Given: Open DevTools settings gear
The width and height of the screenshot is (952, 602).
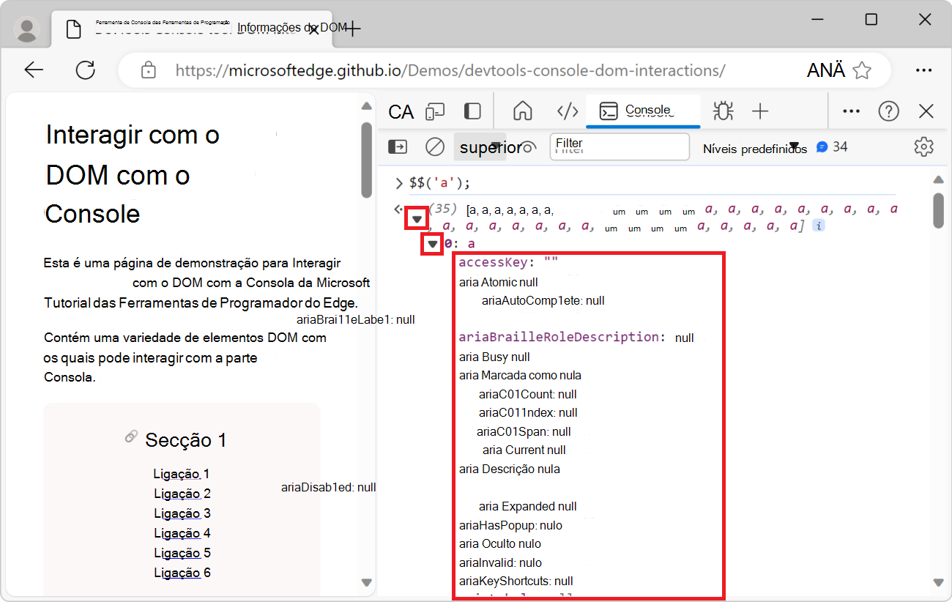Looking at the screenshot, I should click(923, 146).
